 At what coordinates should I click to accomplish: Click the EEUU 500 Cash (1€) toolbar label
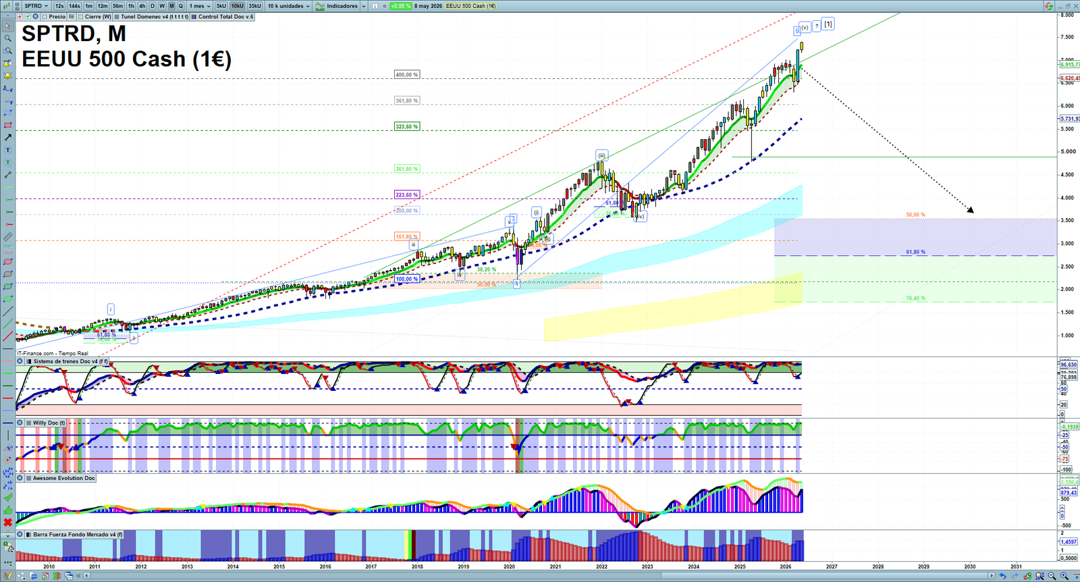(x=470, y=6)
